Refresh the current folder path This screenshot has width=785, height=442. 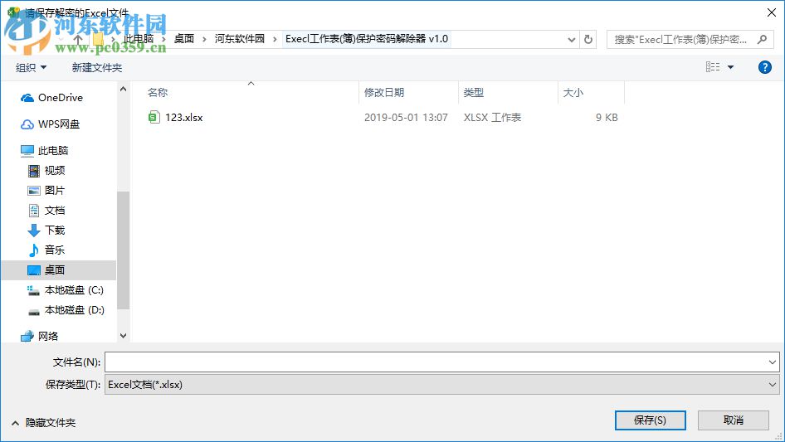click(x=588, y=39)
